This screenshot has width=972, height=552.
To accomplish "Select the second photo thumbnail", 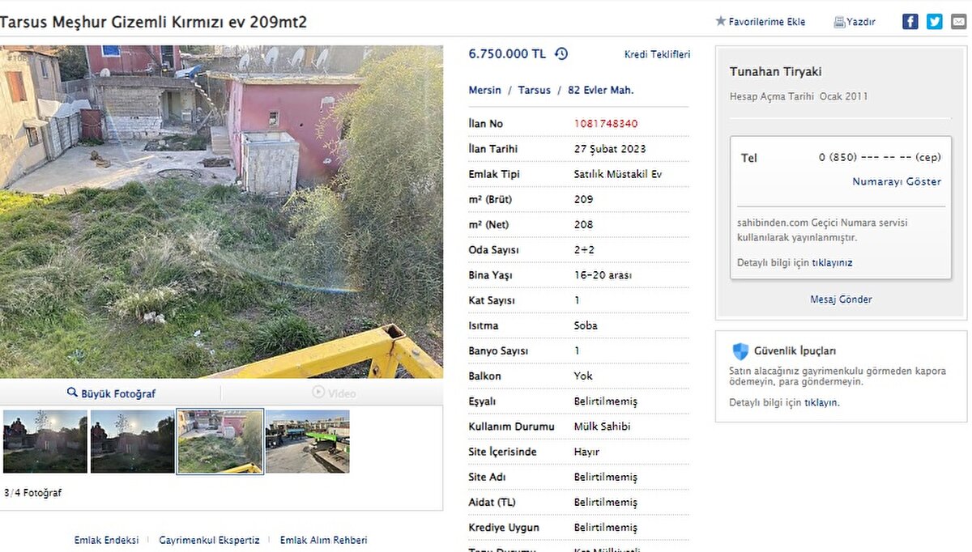I will (133, 441).
